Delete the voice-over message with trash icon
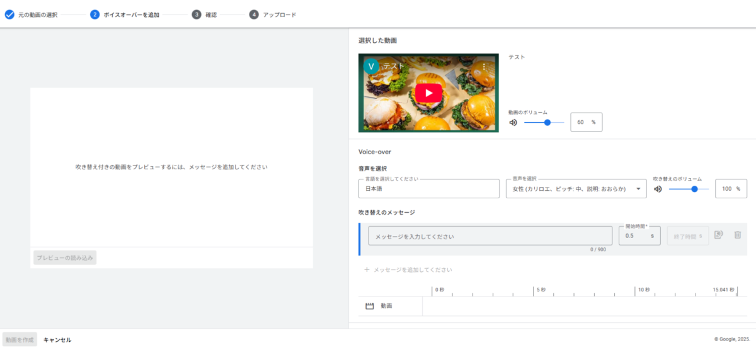 pos(738,235)
